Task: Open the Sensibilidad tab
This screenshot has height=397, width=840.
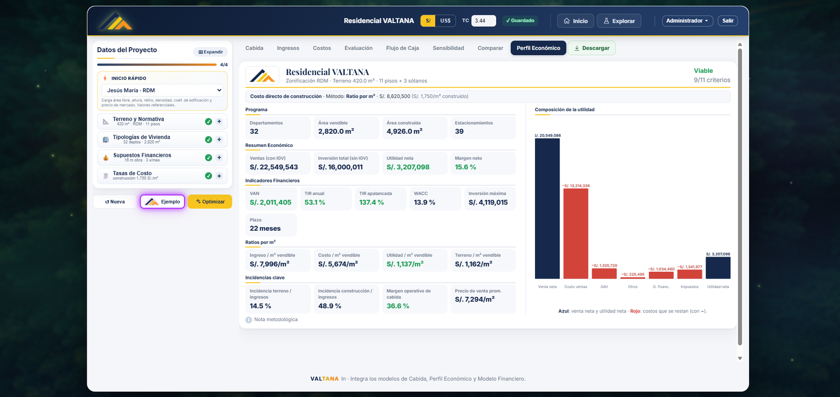Action: 448,48
